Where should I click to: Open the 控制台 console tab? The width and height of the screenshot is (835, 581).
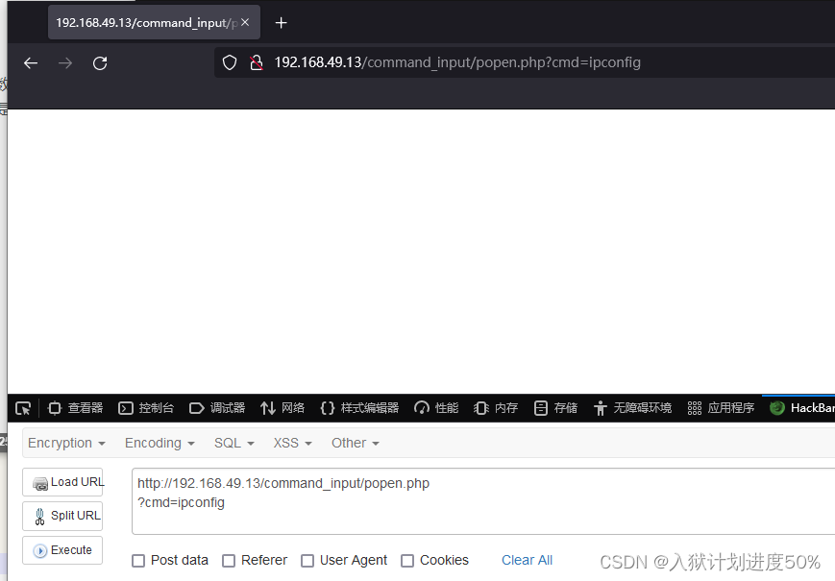[x=146, y=408]
